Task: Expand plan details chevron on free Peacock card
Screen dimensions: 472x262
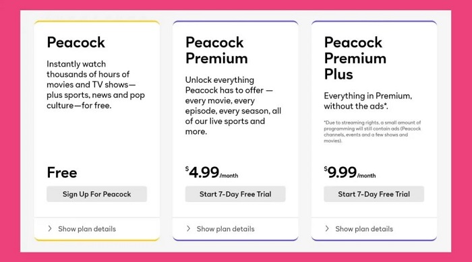Action: coord(50,228)
